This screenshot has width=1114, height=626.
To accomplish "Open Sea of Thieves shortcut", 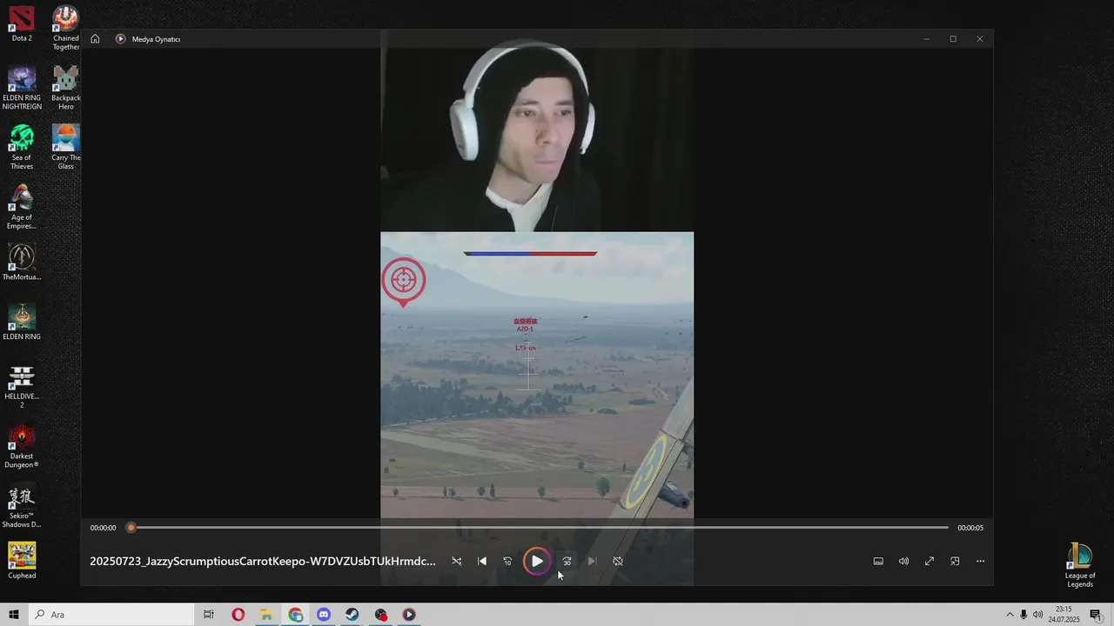I will pos(22,147).
